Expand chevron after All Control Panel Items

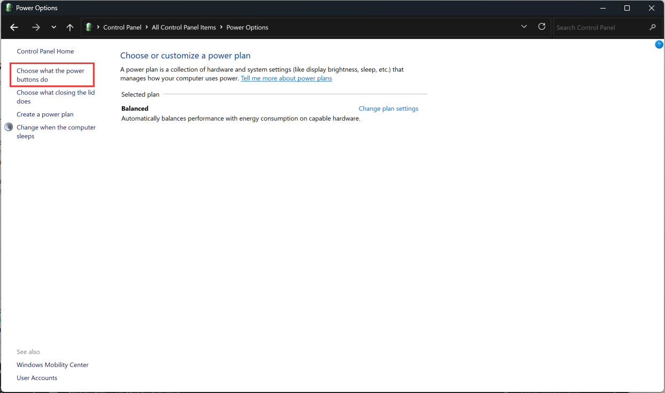[221, 27]
